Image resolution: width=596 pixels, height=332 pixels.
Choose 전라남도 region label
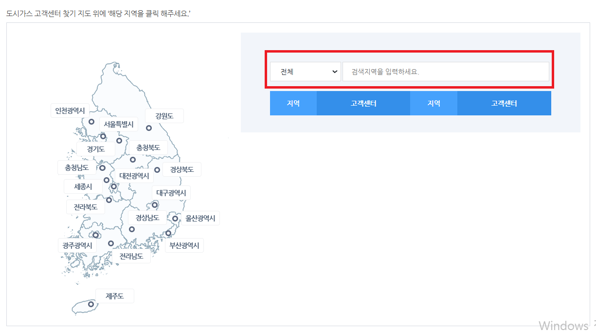coord(131,256)
